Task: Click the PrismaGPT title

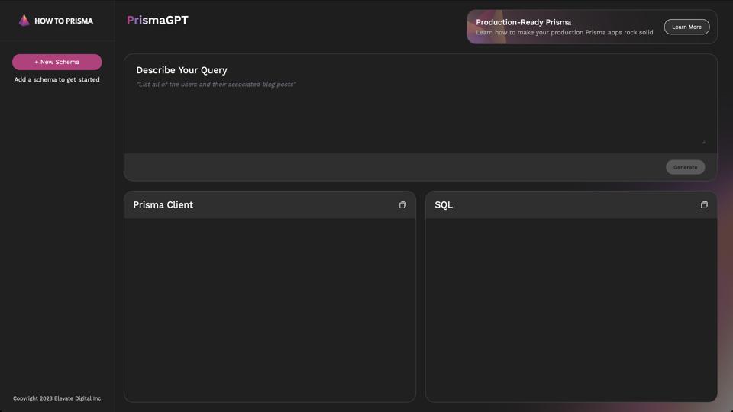Action: [157, 21]
